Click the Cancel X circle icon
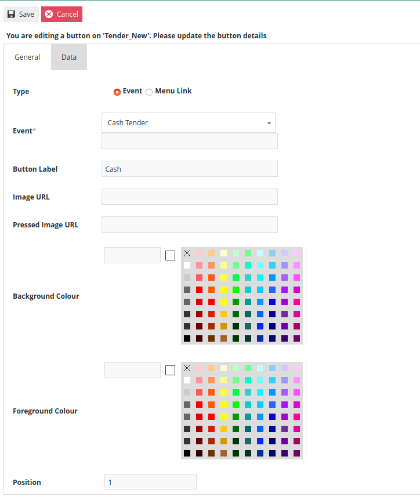Screen dimensions: 420x500 point(49,15)
